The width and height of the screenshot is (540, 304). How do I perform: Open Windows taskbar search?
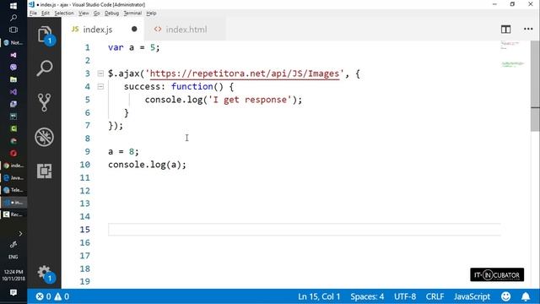point(13,18)
